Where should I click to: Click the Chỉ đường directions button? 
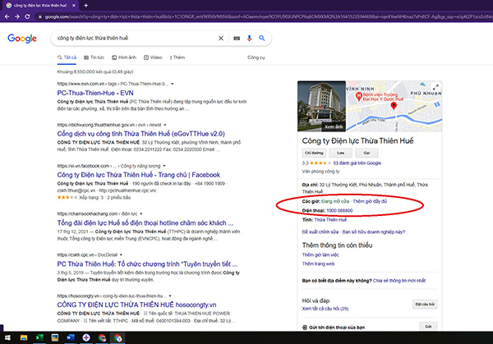tap(312, 153)
